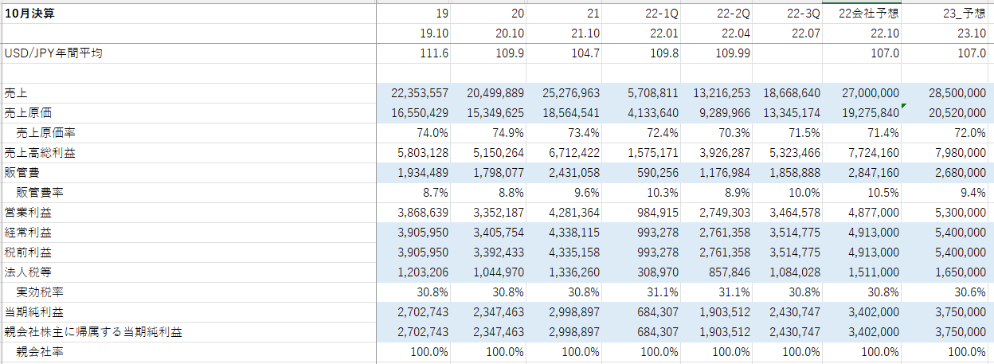Select the '売上原価率' label cell
The width and height of the screenshot is (994, 364).
(x=189, y=133)
